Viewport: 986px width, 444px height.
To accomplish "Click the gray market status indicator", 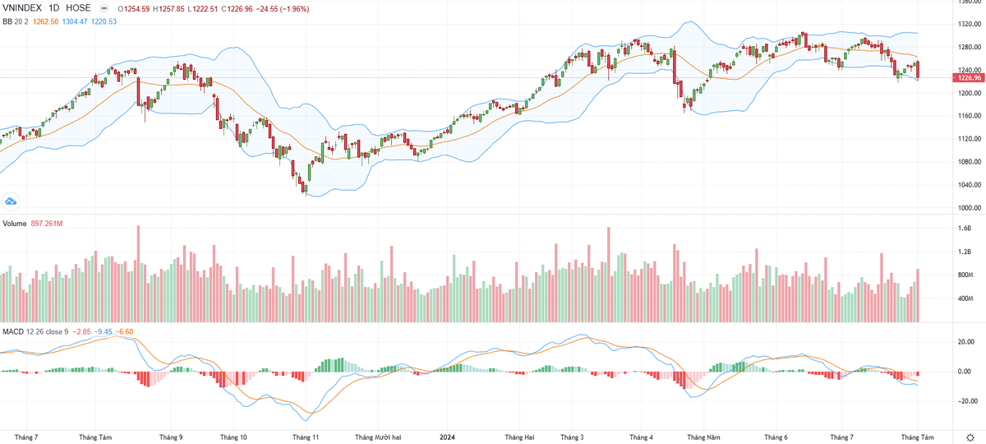I will pyautogui.click(x=103, y=8).
